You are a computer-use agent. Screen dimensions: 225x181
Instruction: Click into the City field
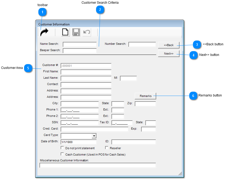point(80,104)
